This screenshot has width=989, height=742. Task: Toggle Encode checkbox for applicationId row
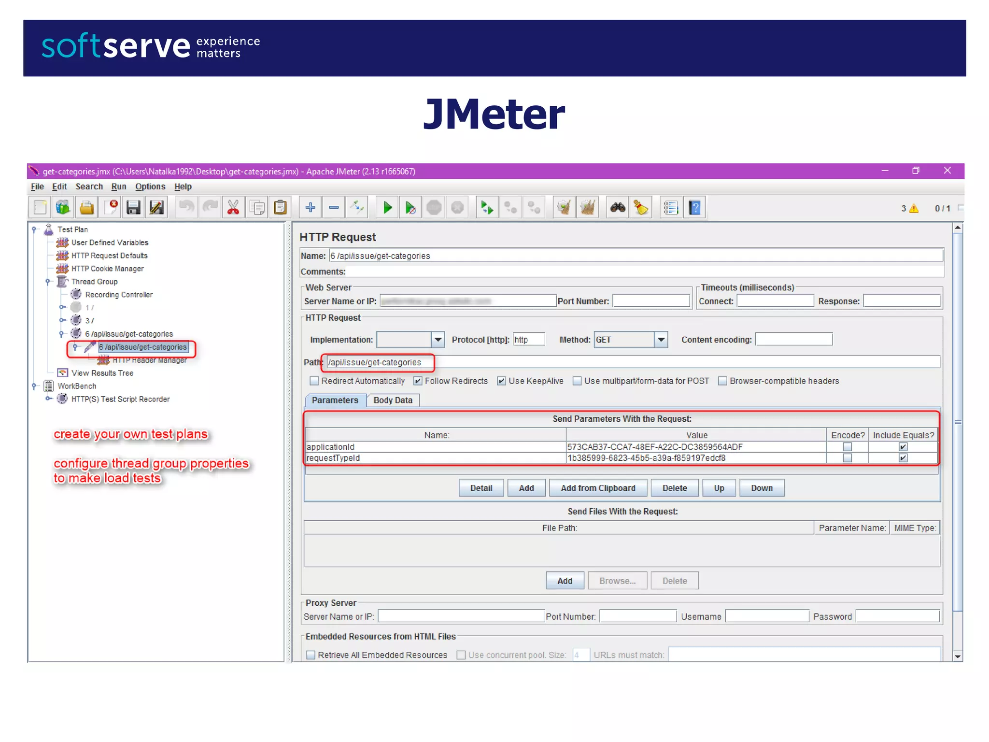coord(848,447)
